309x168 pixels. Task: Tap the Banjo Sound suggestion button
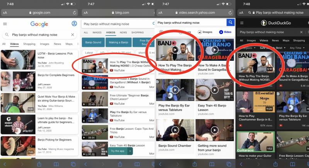tap(93, 42)
